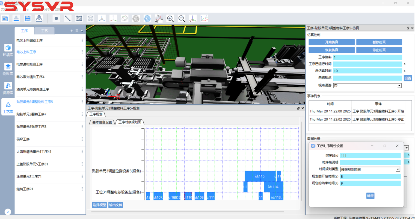
Task: Select timeline block id:108
Action: point(199,196)
